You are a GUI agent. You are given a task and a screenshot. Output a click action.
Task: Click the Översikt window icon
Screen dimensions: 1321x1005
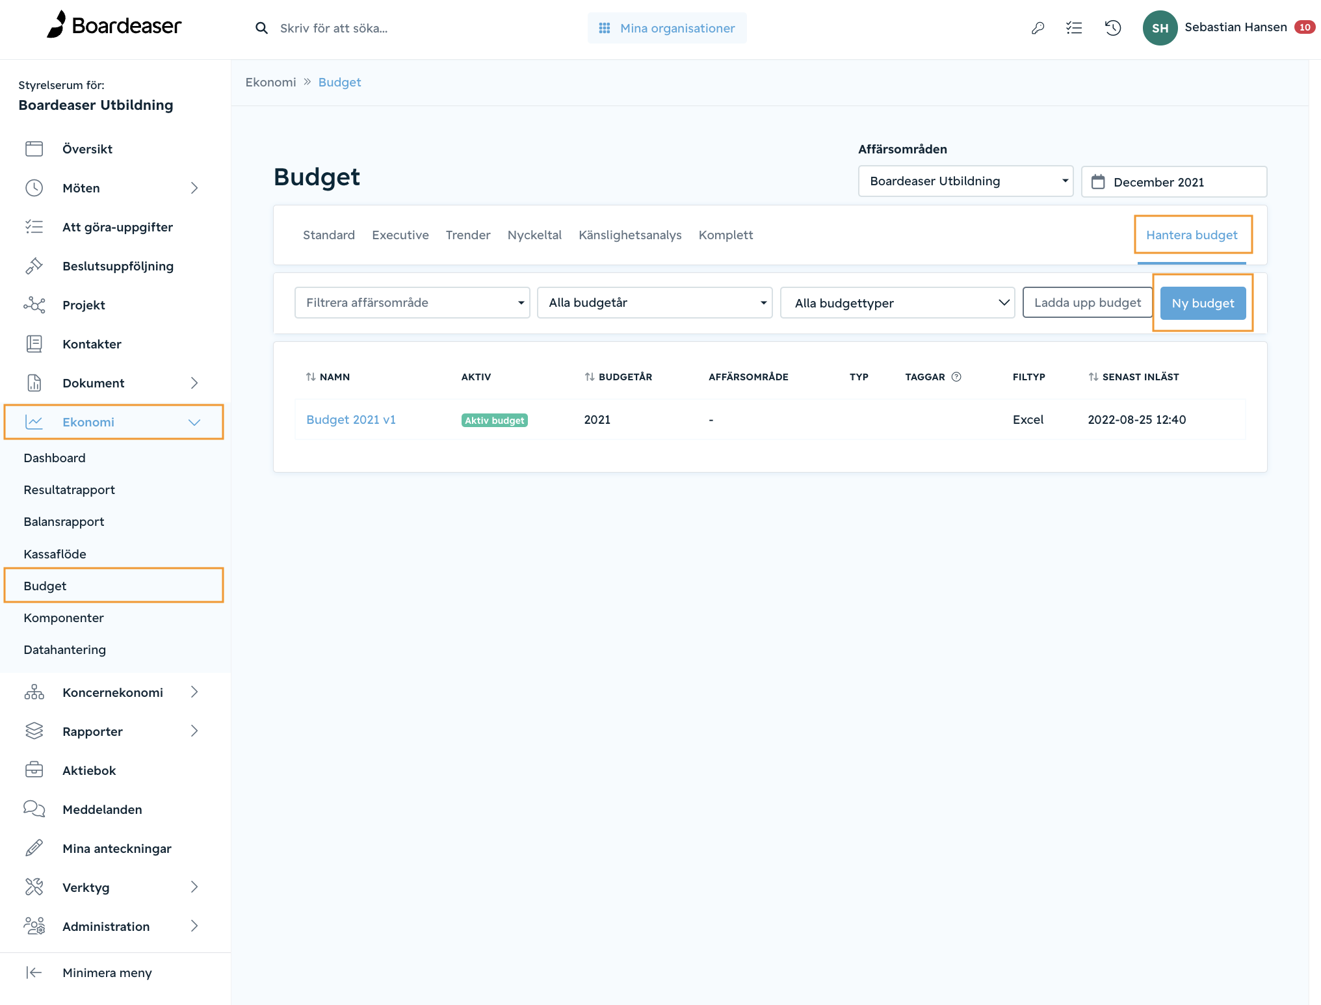(34, 149)
